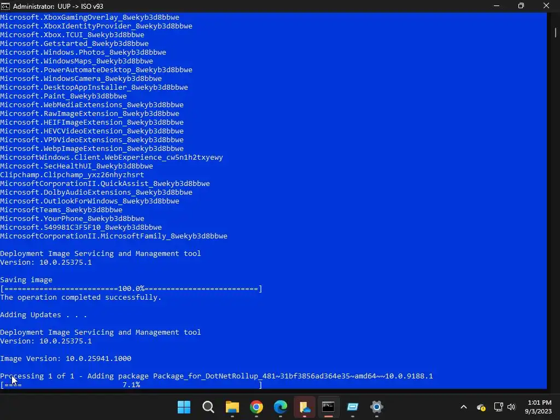560x420 pixels.
Task: Click the Microsoft.Paint_8wekyb3d8bbwe line
Action: pos(63,96)
